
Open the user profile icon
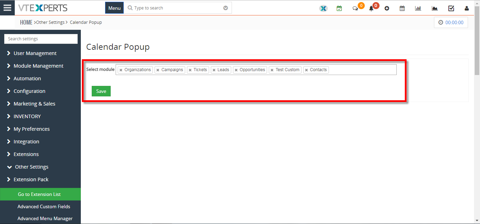coord(467,8)
